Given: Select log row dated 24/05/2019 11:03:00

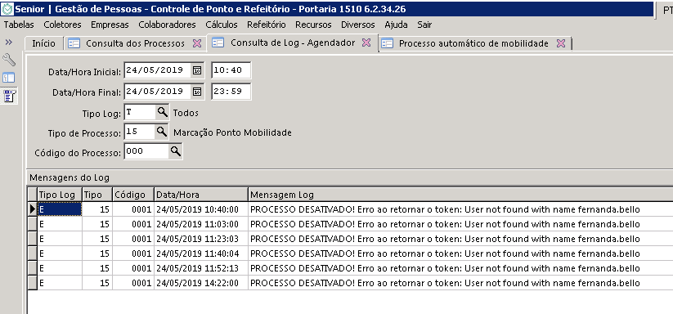Looking at the screenshot, I should pos(350,224).
